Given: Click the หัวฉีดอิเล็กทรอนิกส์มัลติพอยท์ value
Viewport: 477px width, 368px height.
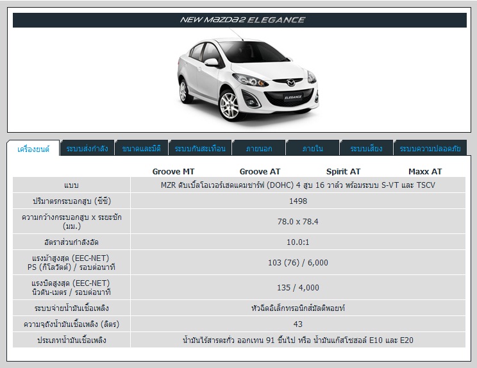Looking at the screenshot, I should tap(298, 308).
